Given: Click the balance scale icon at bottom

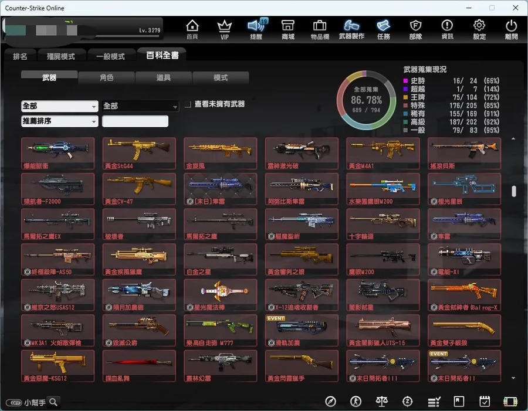Looking at the screenshot, I should [382, 402].
